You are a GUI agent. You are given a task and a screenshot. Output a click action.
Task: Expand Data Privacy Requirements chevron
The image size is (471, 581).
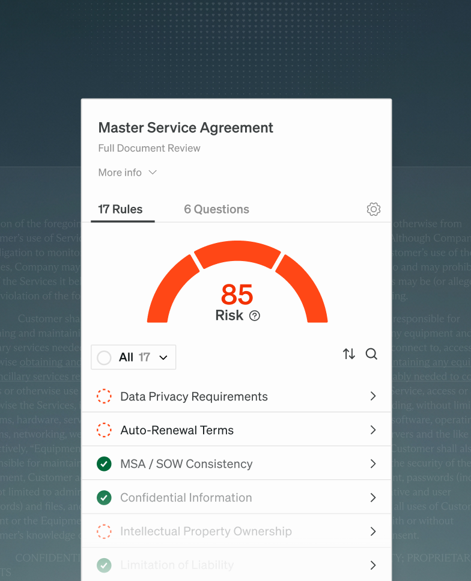click(x=373, y=396)
